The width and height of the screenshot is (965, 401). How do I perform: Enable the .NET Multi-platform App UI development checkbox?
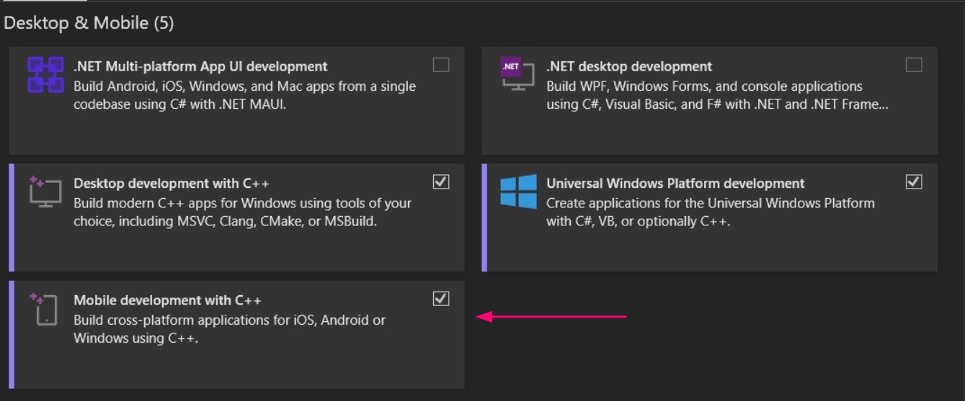[x=441, y=66]
